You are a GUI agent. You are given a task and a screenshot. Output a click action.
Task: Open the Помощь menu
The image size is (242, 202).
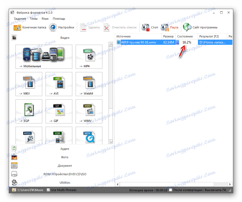click(x=59, y=19)
